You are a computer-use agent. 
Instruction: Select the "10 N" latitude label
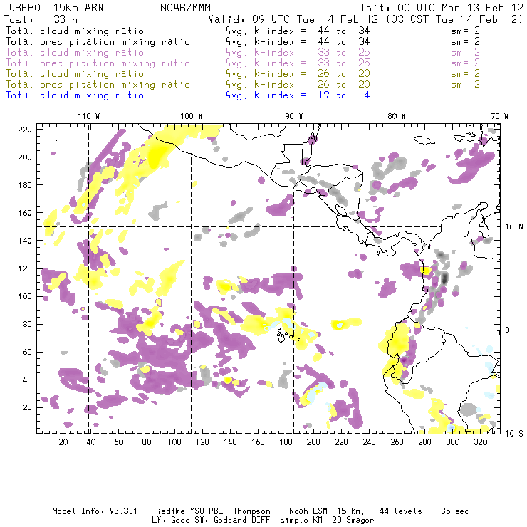point(514,227)
